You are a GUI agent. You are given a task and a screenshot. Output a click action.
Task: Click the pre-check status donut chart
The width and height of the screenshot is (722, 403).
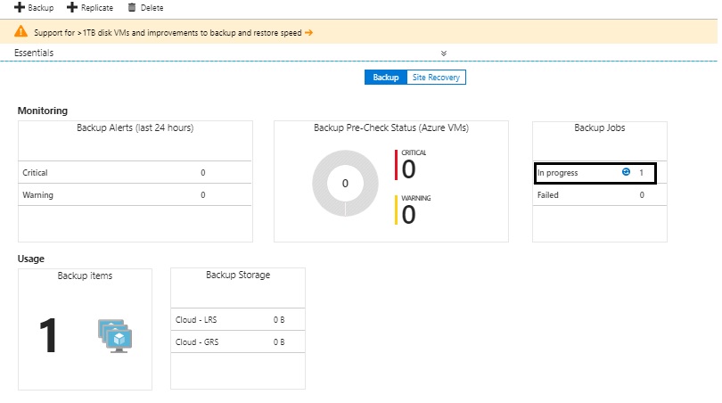pos(345,183)
